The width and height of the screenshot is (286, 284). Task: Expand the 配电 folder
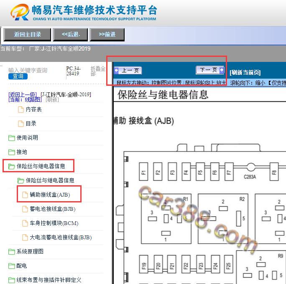click(22, 266)
